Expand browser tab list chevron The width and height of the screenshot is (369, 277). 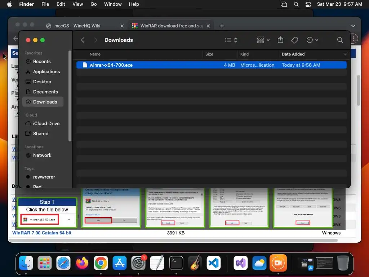click(x=353, y=26)
